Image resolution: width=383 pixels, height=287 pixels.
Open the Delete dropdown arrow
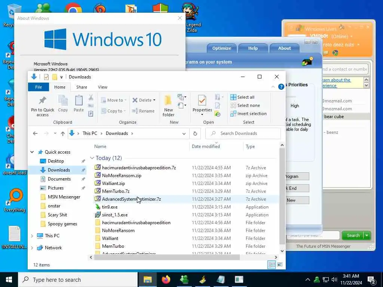[x=154, y=100]
